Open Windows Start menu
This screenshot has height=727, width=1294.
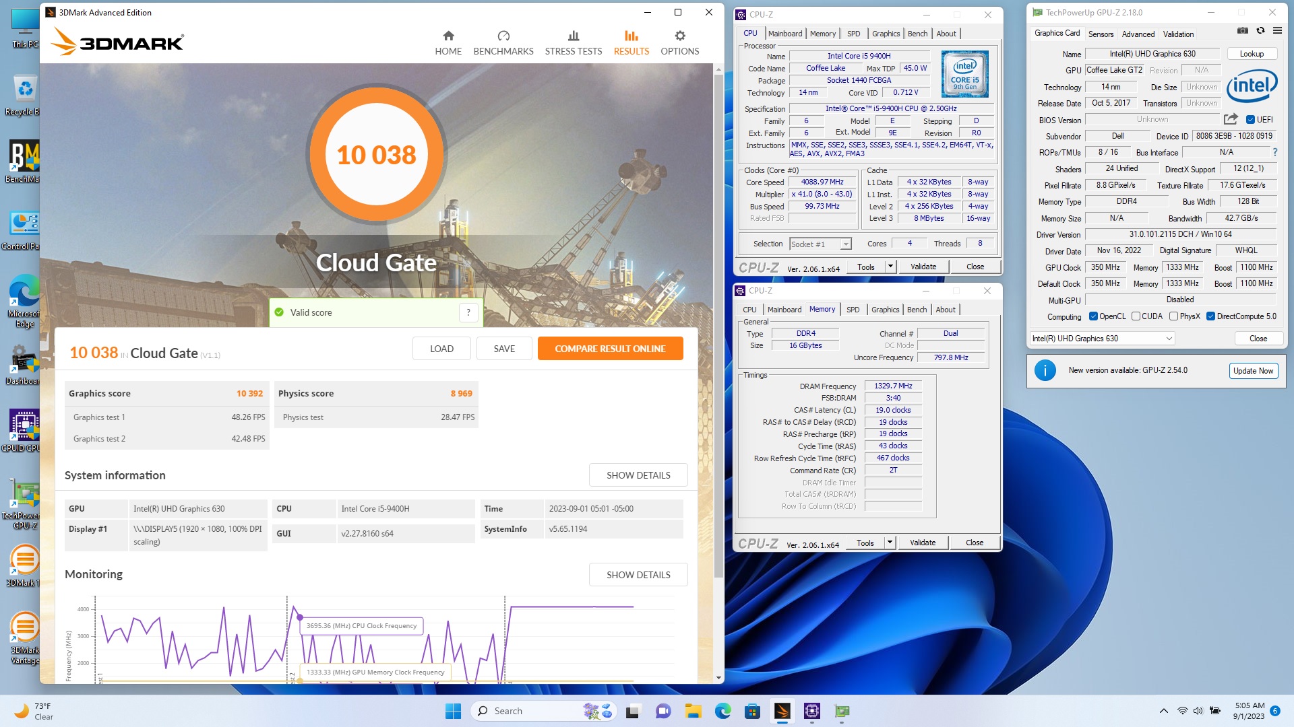point(453,711)
